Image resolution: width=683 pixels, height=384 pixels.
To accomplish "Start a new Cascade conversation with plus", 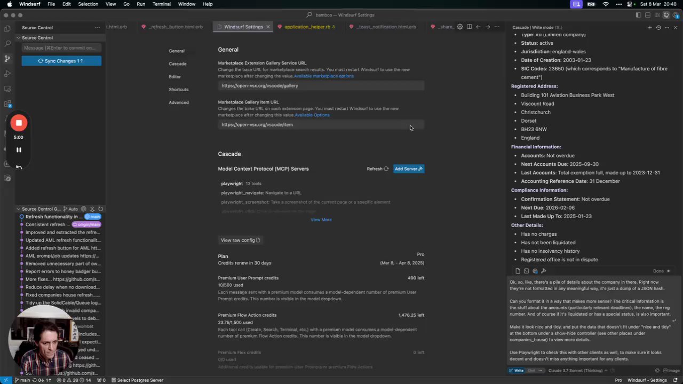I will tap(649, 27).
